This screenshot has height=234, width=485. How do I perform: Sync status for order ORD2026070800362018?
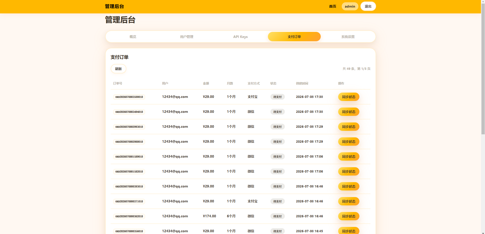click(x=349, y=216)
